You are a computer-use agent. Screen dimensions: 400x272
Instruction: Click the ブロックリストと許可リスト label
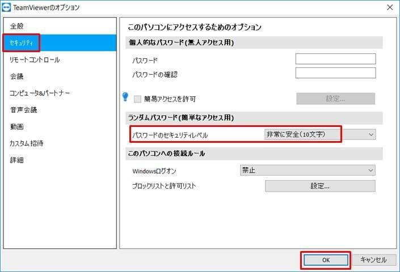pyautogui.click(x=164, y=186)
